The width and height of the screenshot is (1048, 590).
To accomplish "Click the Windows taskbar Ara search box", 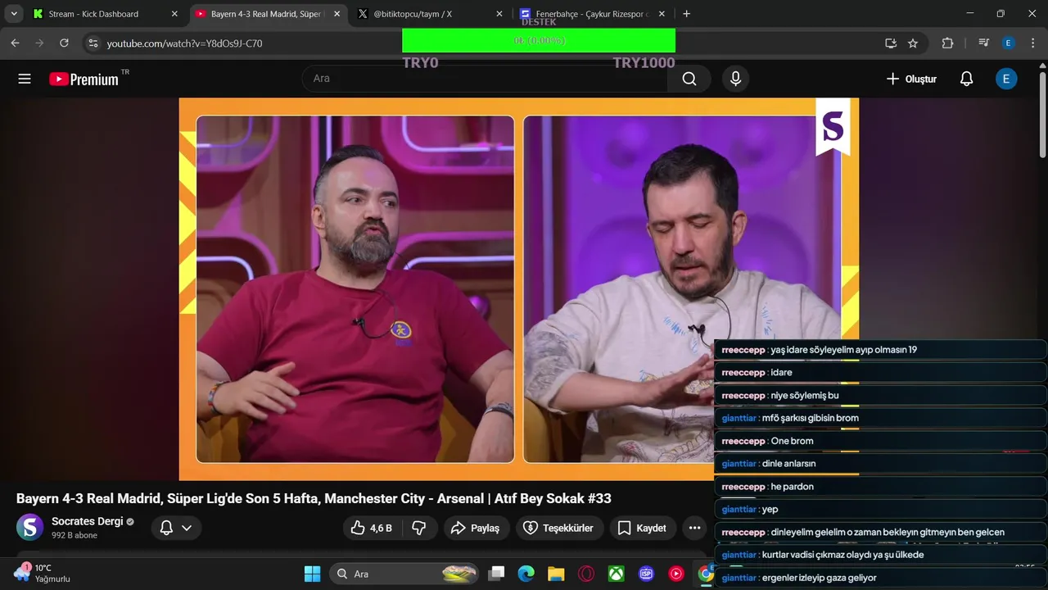I will click(404, 574).
